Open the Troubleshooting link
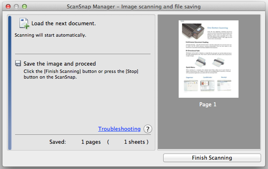Image resolution: width=268 pixels, height=169 pixels. 119,129
